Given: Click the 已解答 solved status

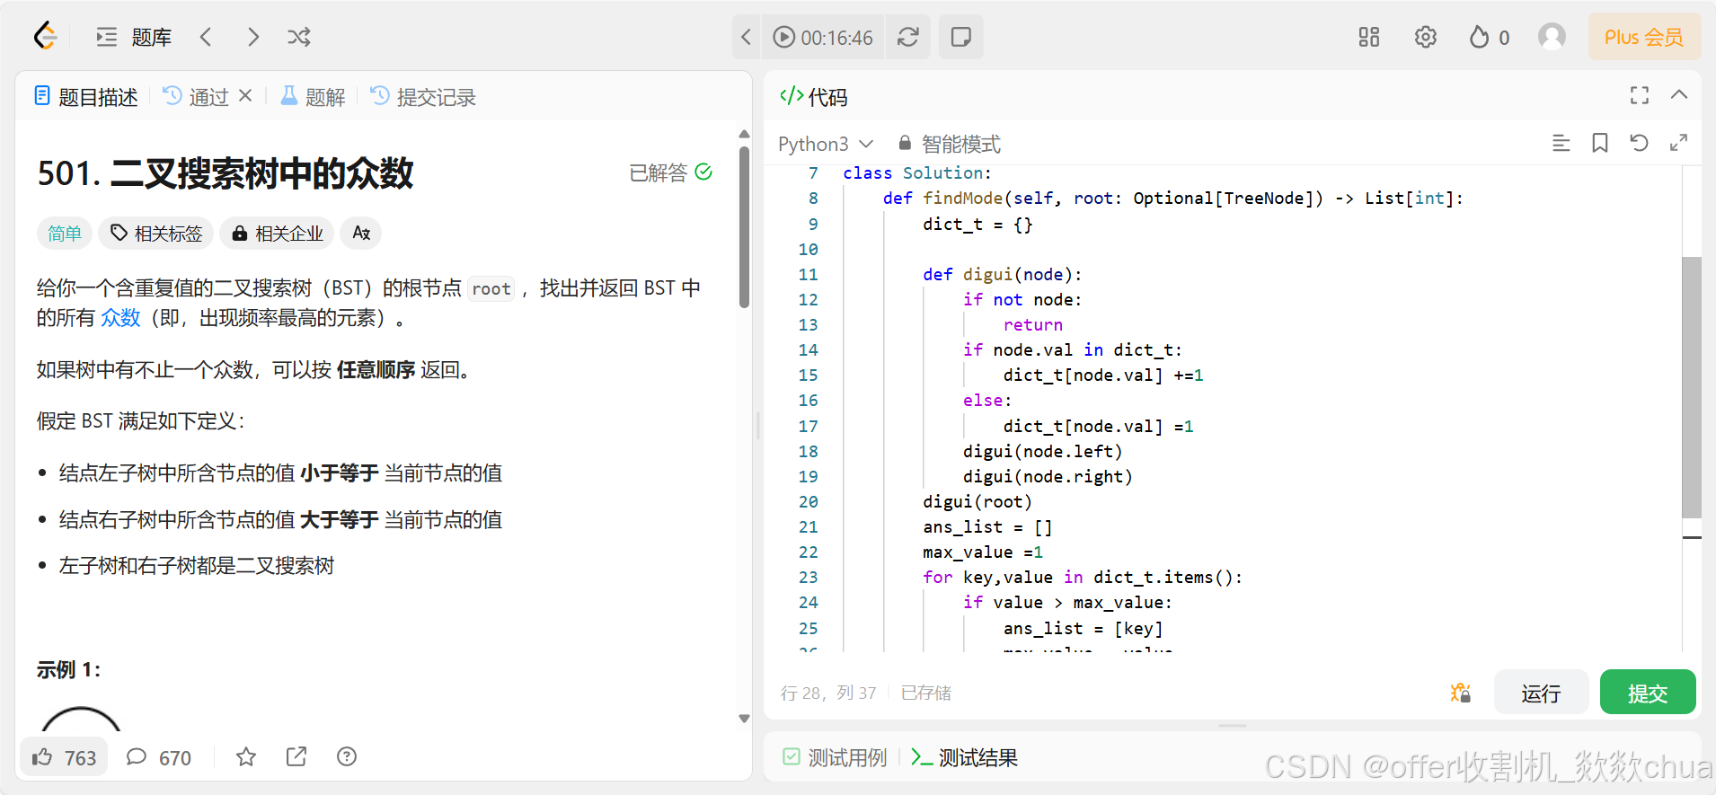Looking at the screenshot, I should [x=671, y=172].
